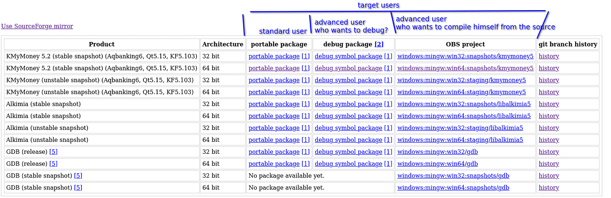
Task: Download portable package for Alkimia unstable 64 bit
Action: [274, 140]
